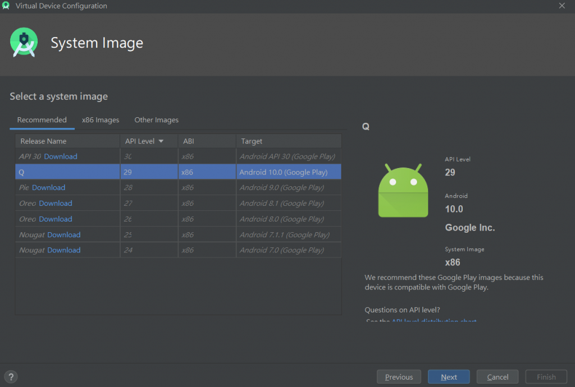Click the Release Name column header
This screenshot has height=387, width=575.
[67, 141]
